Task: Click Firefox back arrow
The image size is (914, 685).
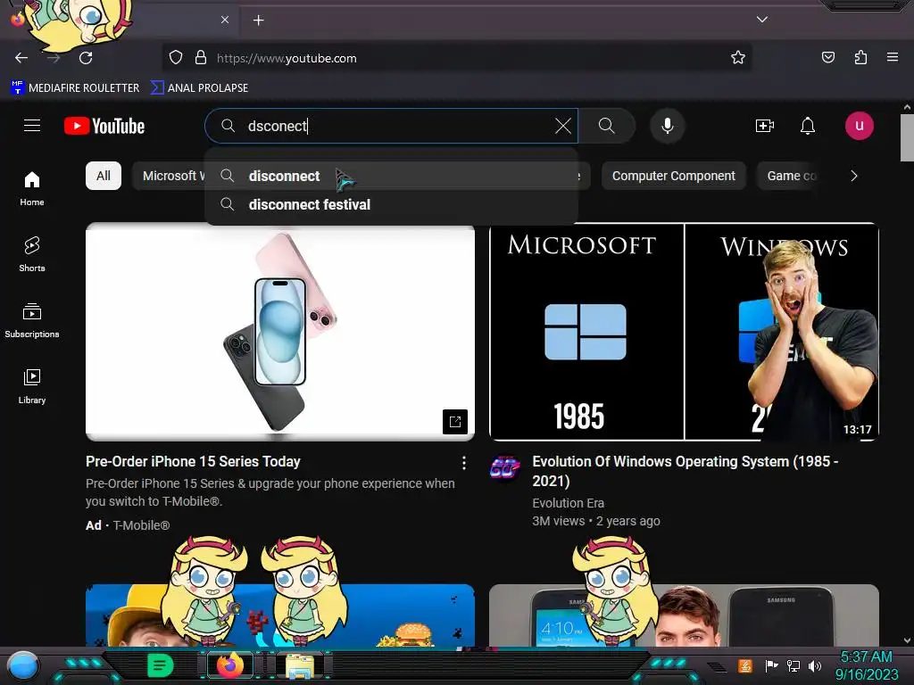Action: pyautogui.click(x=21, y=58)
